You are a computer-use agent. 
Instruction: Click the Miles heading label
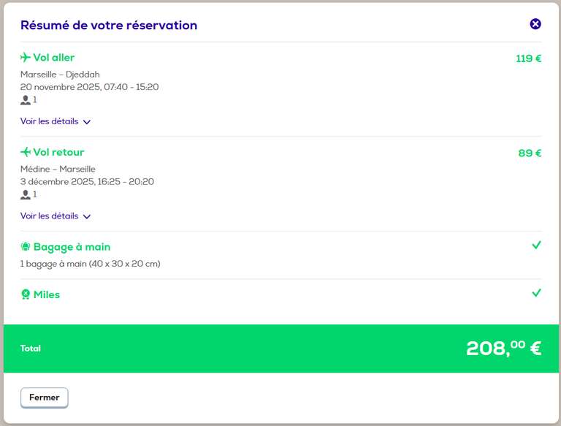tap(47, 294)
